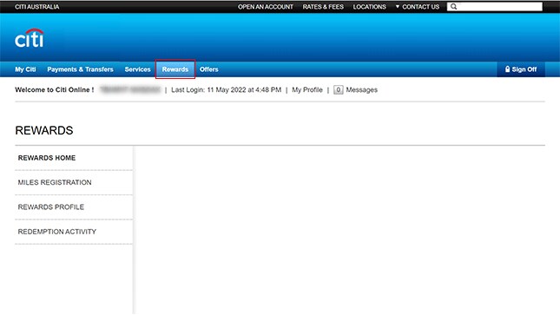Image resolution: width=560 pixels, height=315 pixels.
Task: Select Rewards Home in sidebar
Action: (x=74, y=158)
